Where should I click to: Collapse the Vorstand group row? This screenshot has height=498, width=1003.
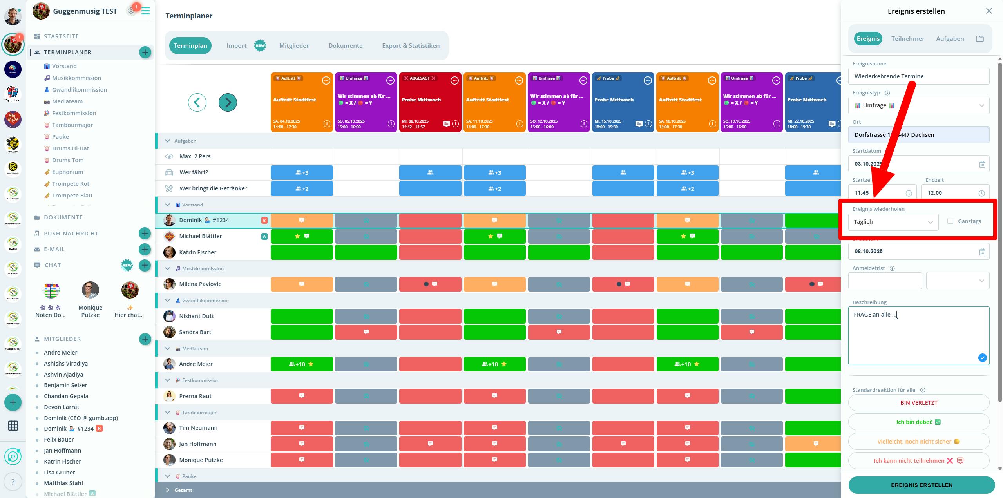pyautogui.click(x=168, y=205)
